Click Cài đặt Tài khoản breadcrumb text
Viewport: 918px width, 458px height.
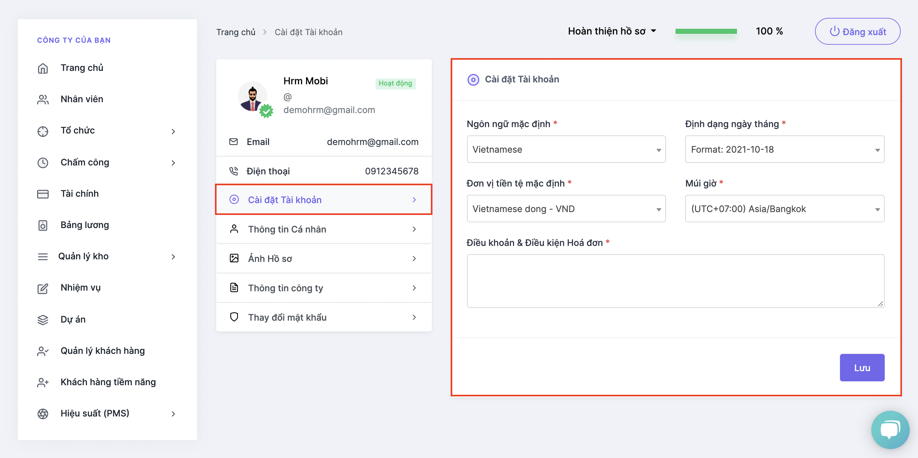coord(308,32)
